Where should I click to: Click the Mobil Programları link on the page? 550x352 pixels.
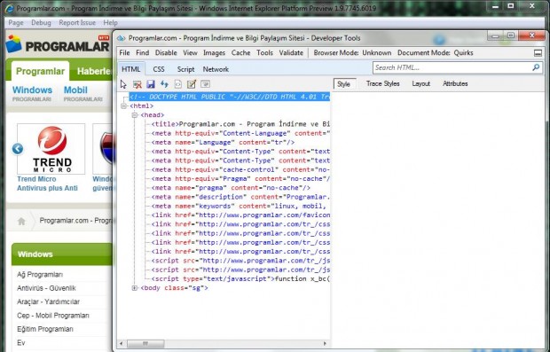[82, 94]
